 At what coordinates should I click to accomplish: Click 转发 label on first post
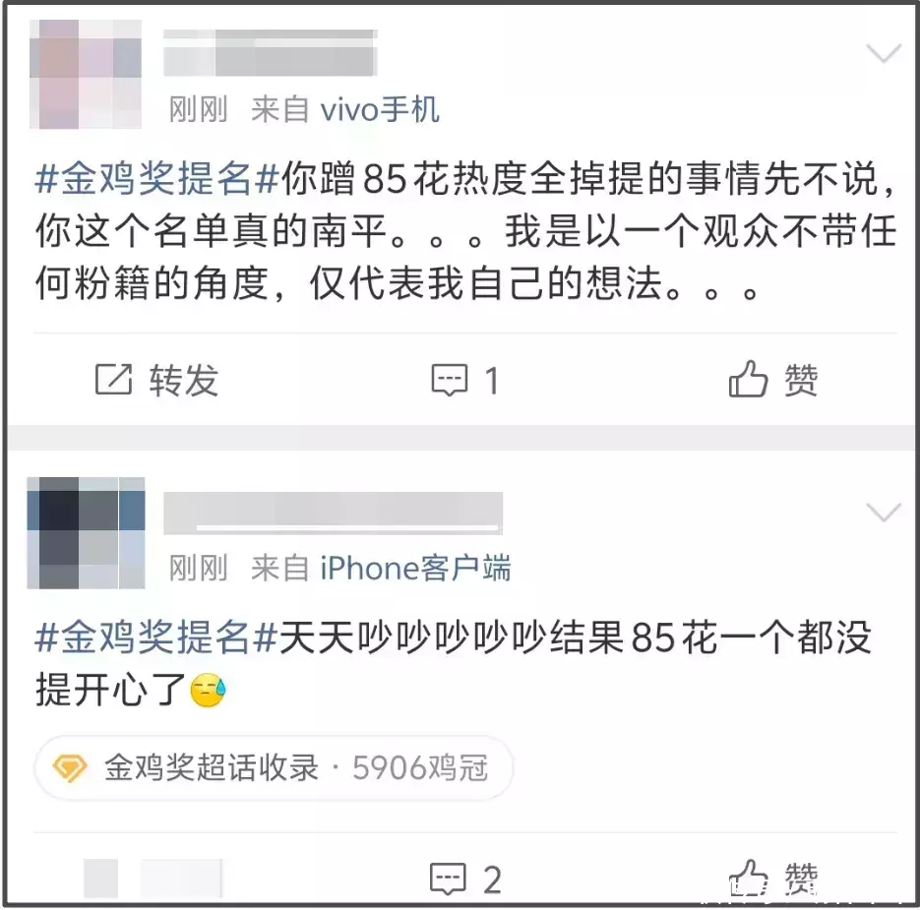pyautogui.click(x=184, y=380)
